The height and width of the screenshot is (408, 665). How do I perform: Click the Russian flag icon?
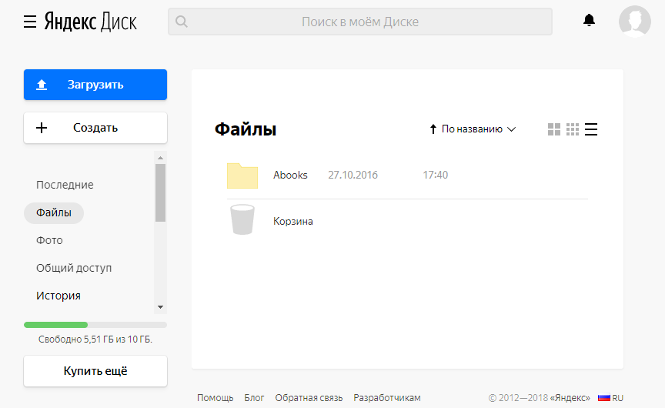coord(604,398)
